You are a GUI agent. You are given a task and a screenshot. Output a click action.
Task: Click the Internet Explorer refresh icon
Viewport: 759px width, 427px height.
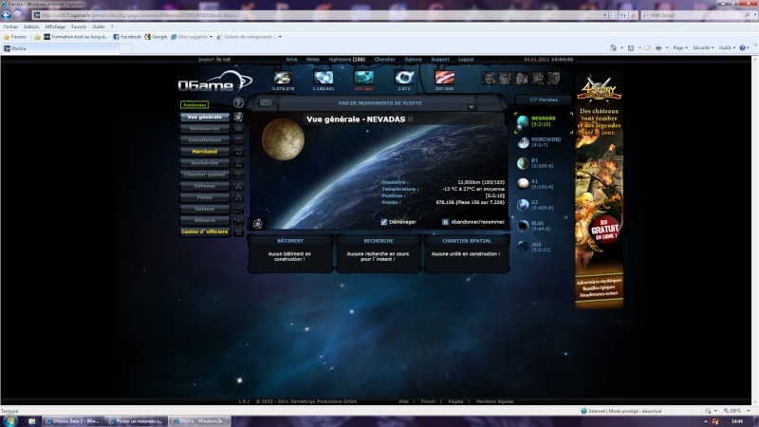[x=623, y=15]
